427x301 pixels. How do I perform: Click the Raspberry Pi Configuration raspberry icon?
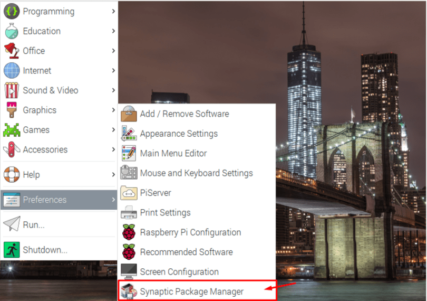(x=129, y=232)
